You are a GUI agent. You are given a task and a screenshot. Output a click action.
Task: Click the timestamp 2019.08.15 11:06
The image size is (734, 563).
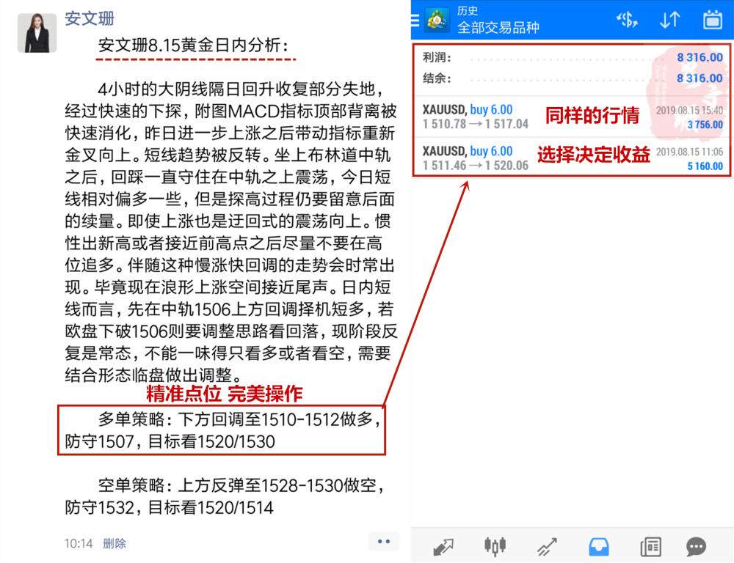pos(689,152)
